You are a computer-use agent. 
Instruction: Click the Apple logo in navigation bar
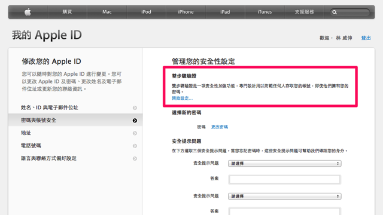(28, 12)
